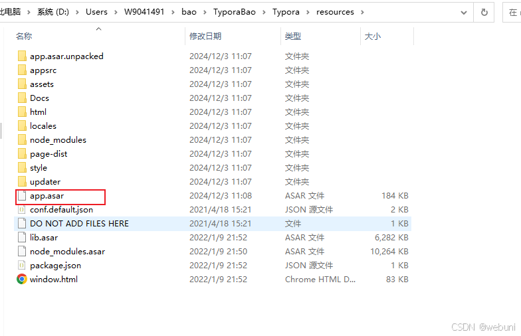Click the app.asar file icon
This screenshot has height=336, width=521.
[22, 195]
